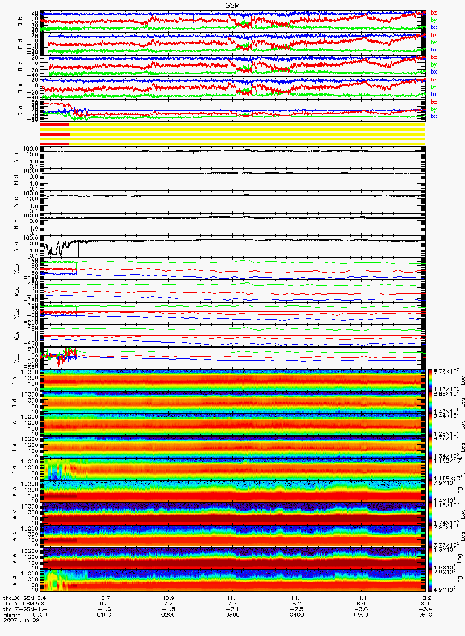Click inside the N_a density plot panel

click(x=233, y=246)
